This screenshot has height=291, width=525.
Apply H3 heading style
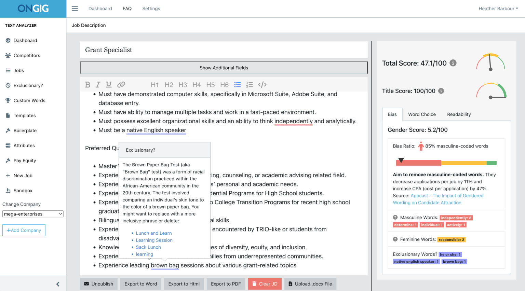[x=183, y=85]
